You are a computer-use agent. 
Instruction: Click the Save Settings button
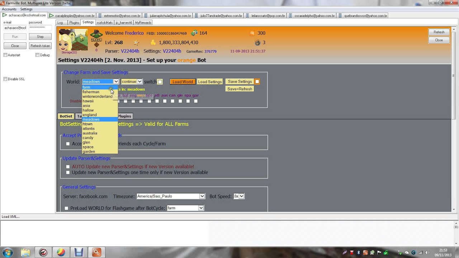tap(240, 82)
